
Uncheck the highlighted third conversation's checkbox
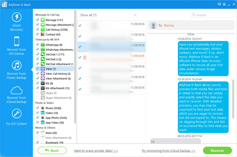tap(80, 47)
